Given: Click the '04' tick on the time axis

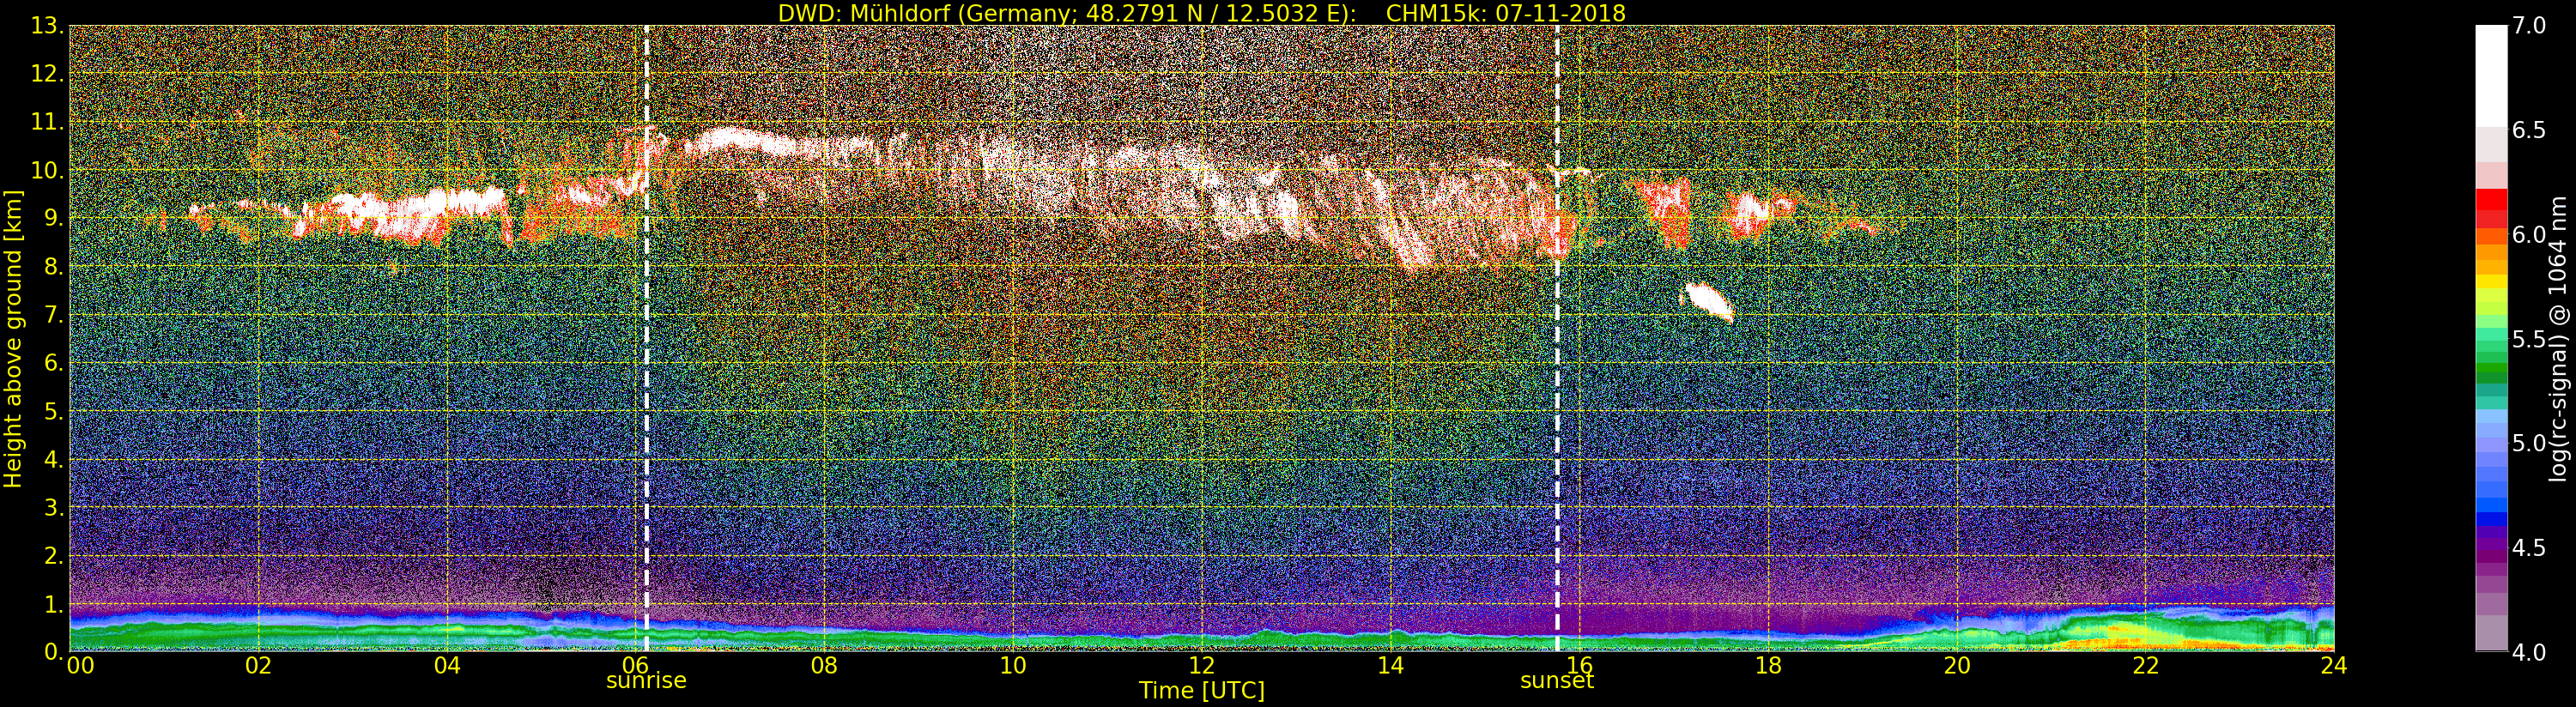Looking at the screenshot, I should pyautogui.click(x=448, y=665).
